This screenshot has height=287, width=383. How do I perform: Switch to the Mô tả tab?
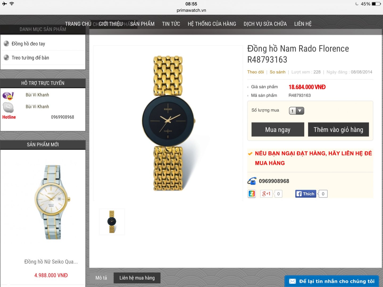coord(101,278)
